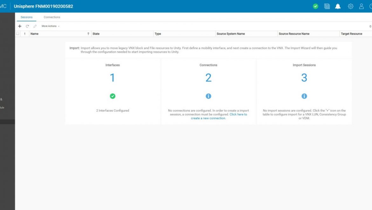Click the plus icon to add session

pyautogui.click(x=20, y=26)
